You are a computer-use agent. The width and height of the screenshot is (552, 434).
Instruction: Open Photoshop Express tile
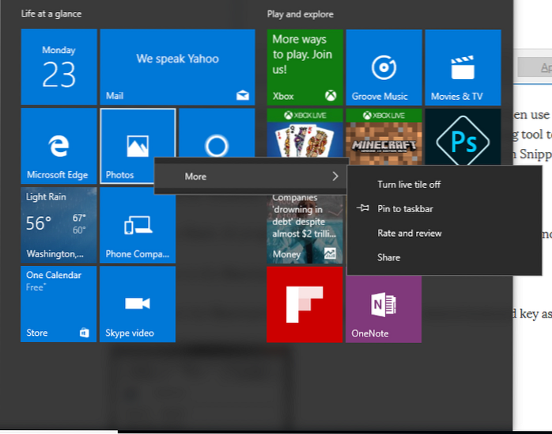463,137
